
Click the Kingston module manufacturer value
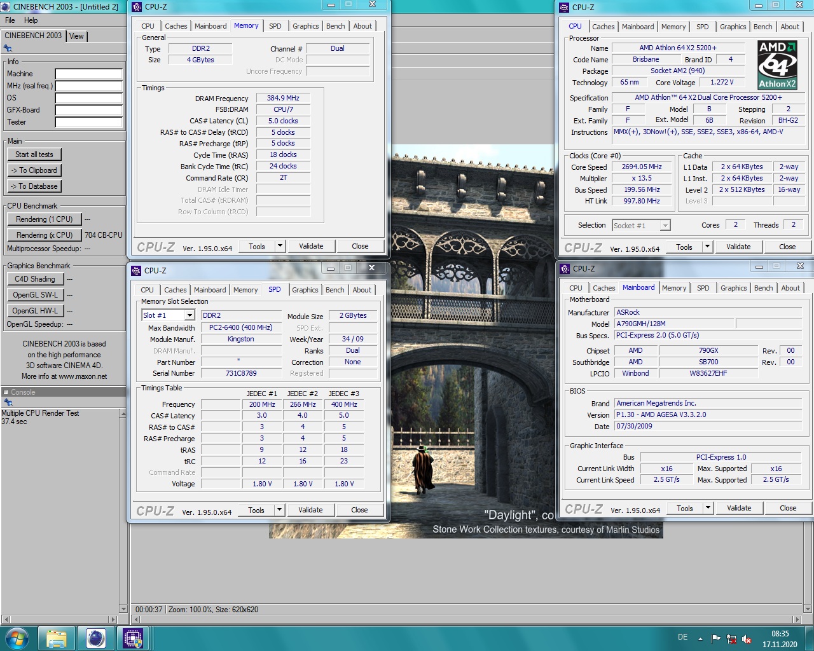[x=240, y=339]
